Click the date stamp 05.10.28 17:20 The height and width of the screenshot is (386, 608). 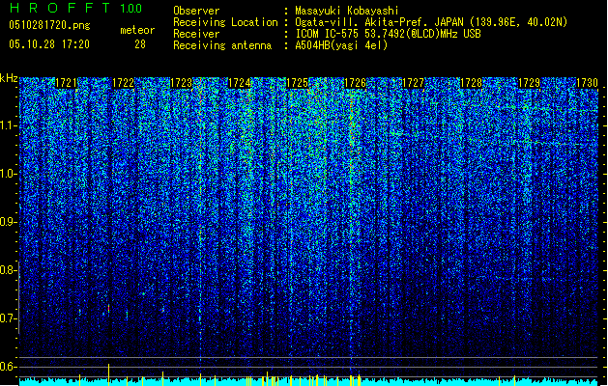pos(49,44)
